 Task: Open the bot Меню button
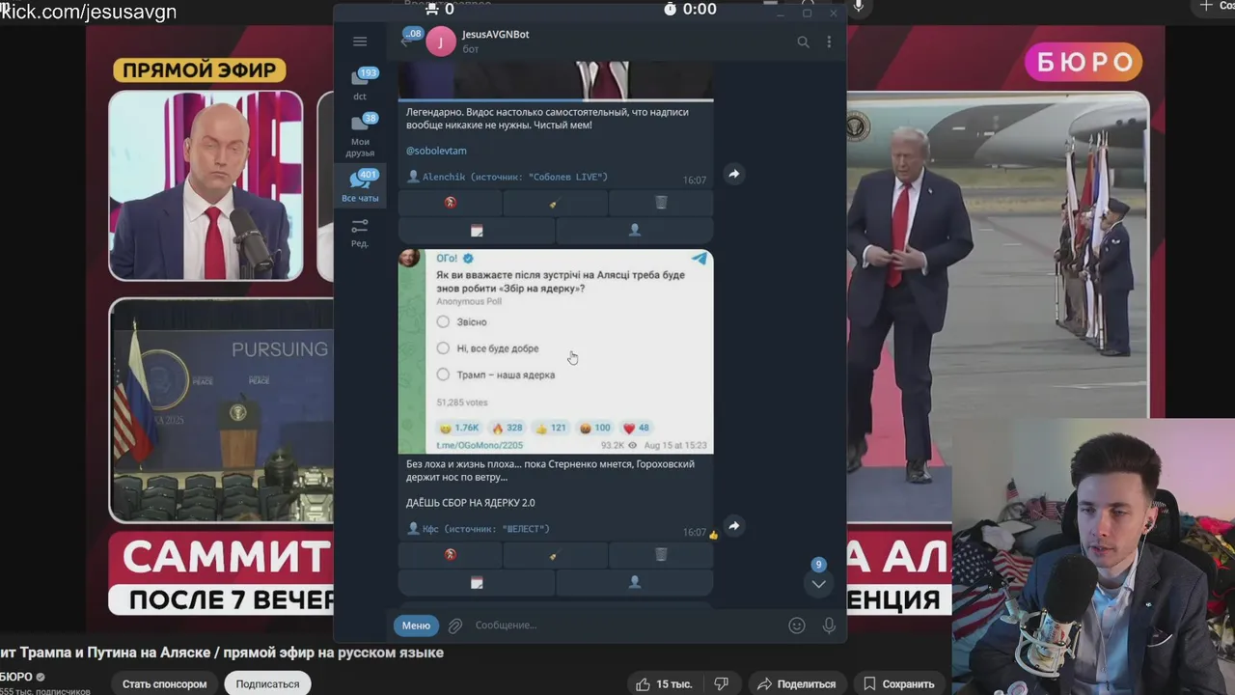click(416, 625)
